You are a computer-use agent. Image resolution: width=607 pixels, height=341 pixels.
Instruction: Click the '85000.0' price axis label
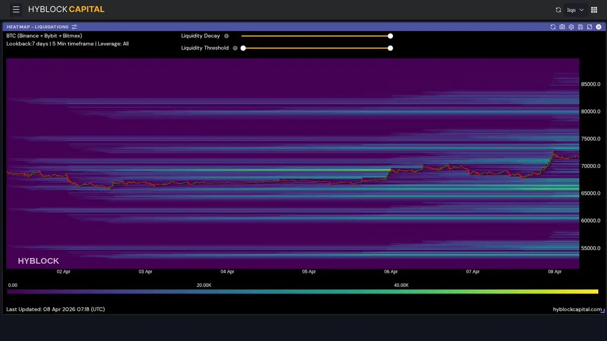[x=591, y=84]
